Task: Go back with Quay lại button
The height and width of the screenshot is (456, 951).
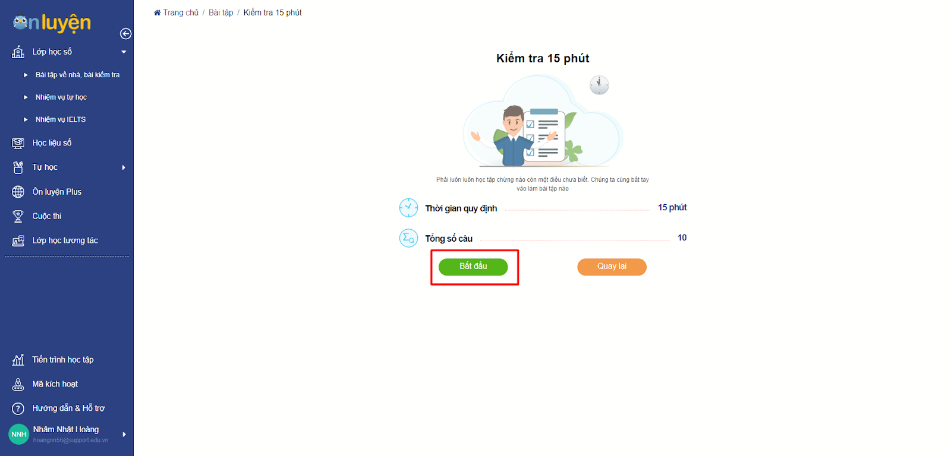Action: tap(612, 267)
